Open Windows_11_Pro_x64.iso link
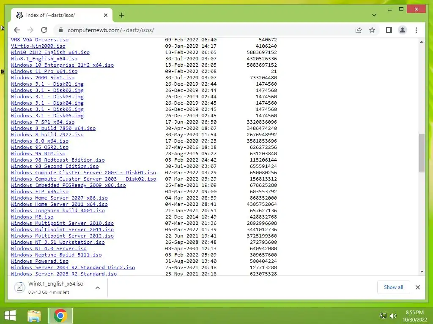This screenshot has width=433, height=324. [44, 71]
